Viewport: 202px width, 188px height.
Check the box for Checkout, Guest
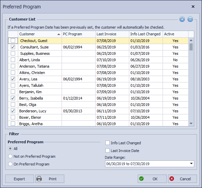tap(13, 41)
